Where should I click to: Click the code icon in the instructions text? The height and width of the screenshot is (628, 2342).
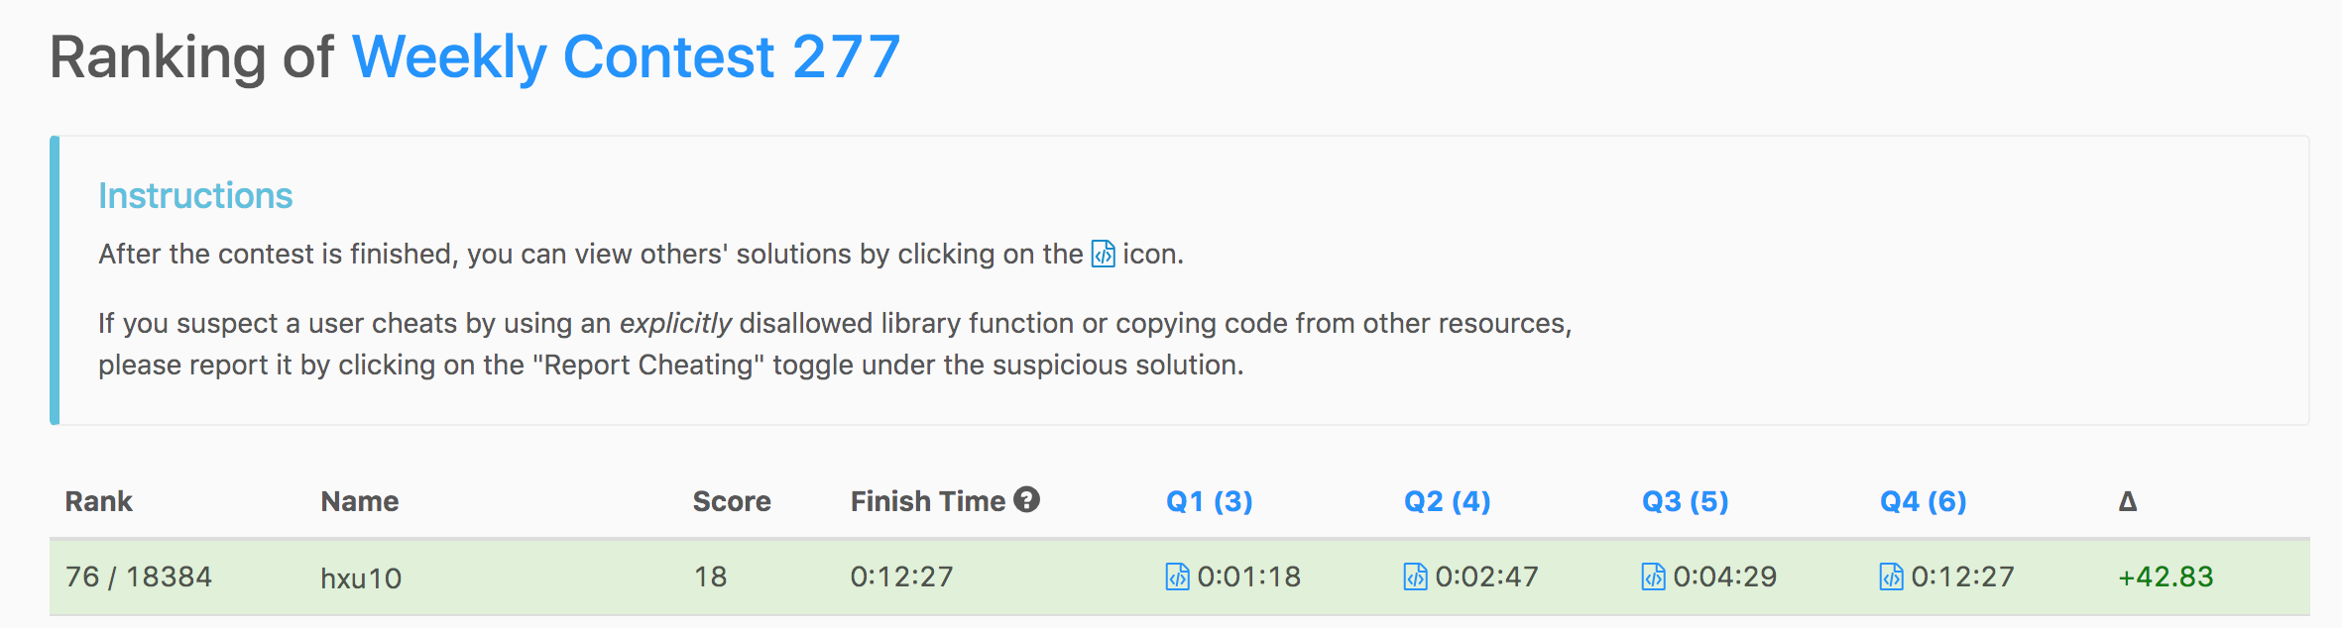(1103, 255)
